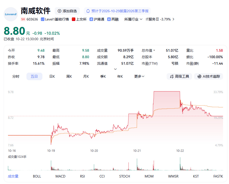Open the 所属行业 dropdown
229x184 pixels.
click(133, 19)
